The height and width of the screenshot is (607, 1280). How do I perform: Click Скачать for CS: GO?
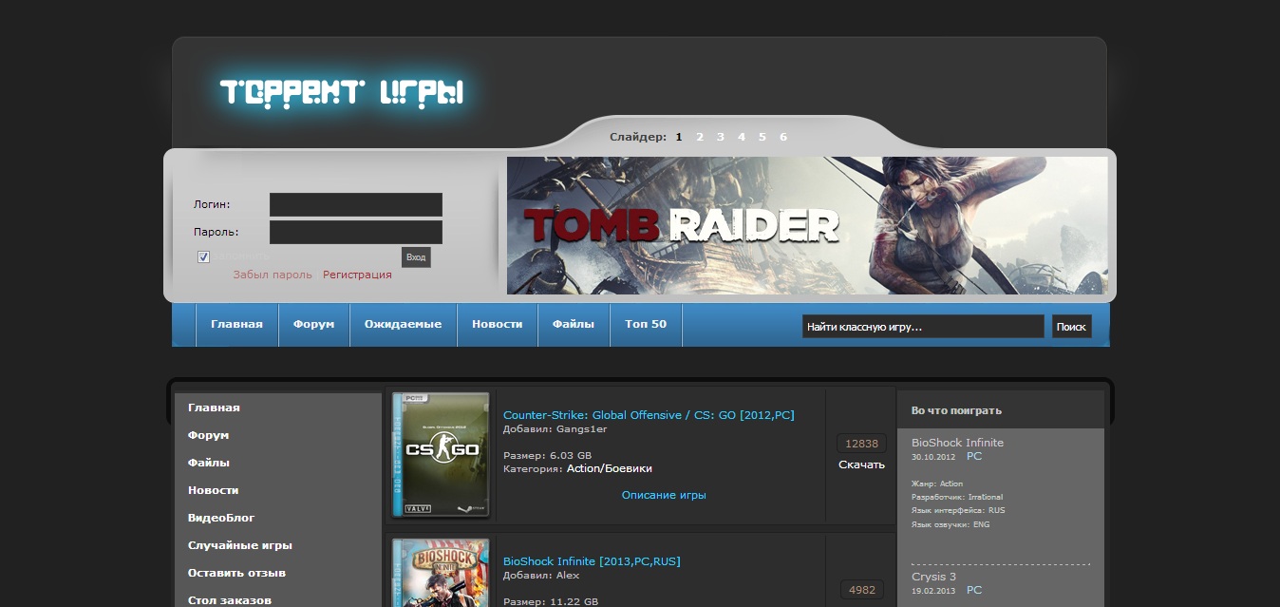861,465
